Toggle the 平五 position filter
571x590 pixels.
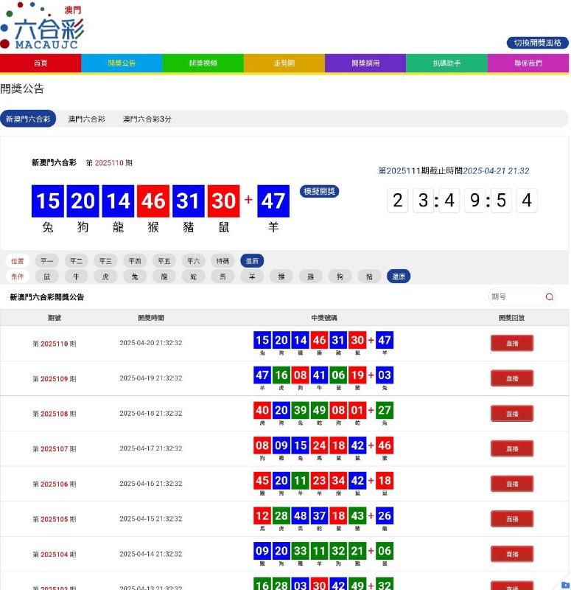click(164, 261)
